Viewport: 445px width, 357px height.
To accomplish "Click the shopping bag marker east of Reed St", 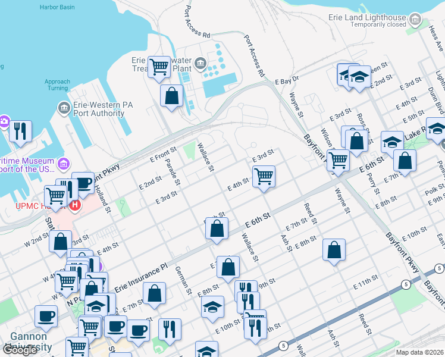I will [334, 250].
